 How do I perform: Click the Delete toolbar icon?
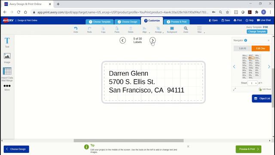[x=131, y=30]
